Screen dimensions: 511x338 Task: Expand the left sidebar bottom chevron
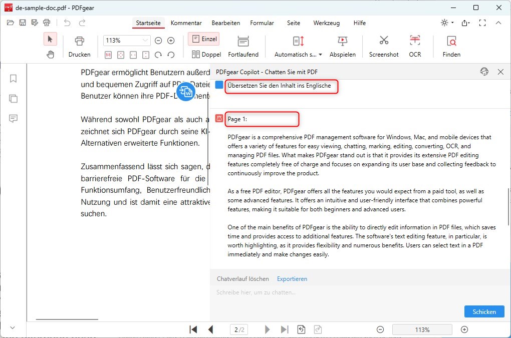(x=13, y=327)
